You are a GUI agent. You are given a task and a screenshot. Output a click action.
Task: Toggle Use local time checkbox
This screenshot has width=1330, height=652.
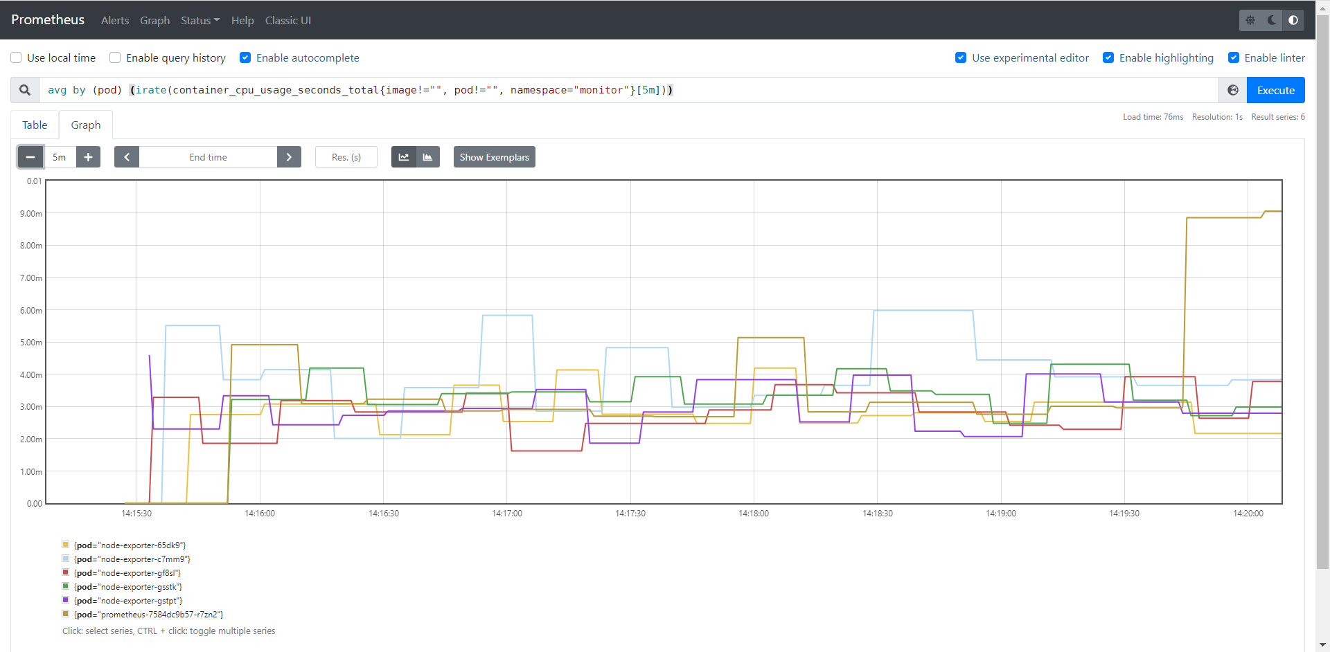tap(16, 57)
